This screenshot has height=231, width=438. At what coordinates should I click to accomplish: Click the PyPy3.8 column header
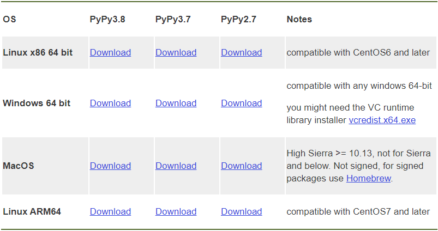[x=107, y=19]
